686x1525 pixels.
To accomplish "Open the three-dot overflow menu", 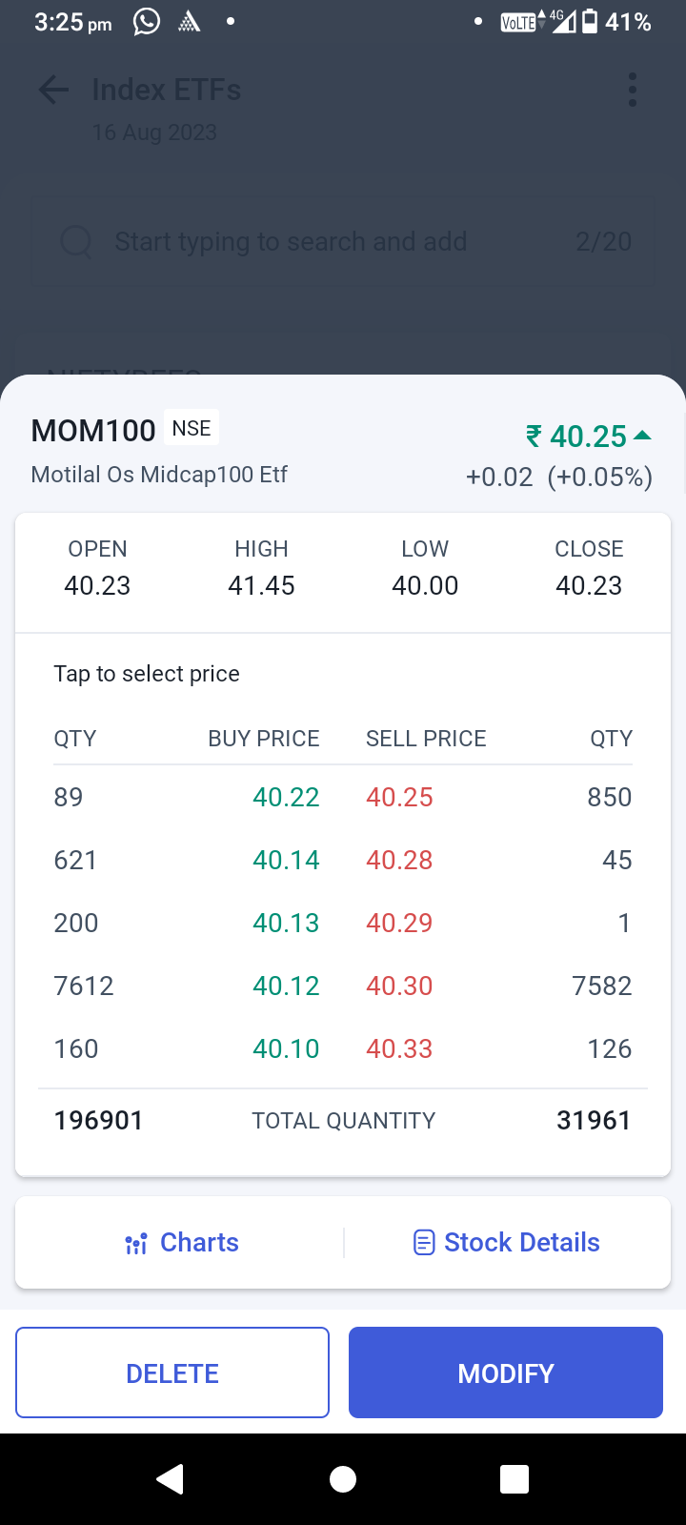I will pos(632,91).
